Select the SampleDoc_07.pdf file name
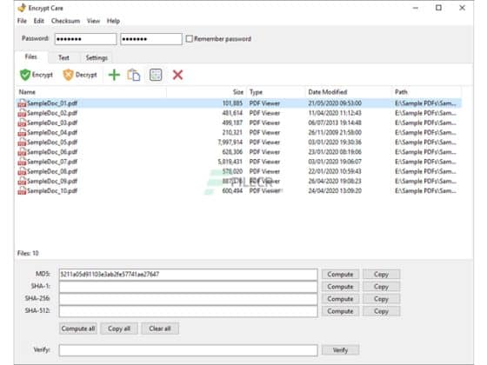487x365 pixels. [x=52, y=162]
